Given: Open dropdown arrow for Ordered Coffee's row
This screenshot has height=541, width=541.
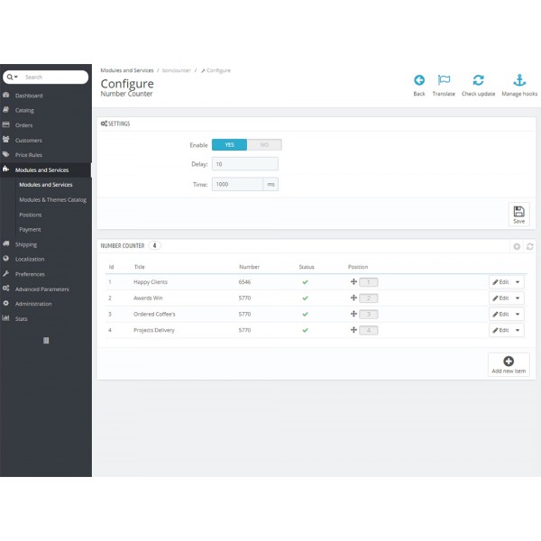Looking at the screenshot, I should pos(518,314).
